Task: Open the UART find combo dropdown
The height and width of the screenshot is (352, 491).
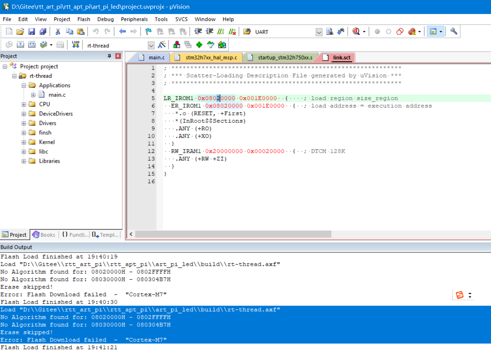Action: [319, 32]
